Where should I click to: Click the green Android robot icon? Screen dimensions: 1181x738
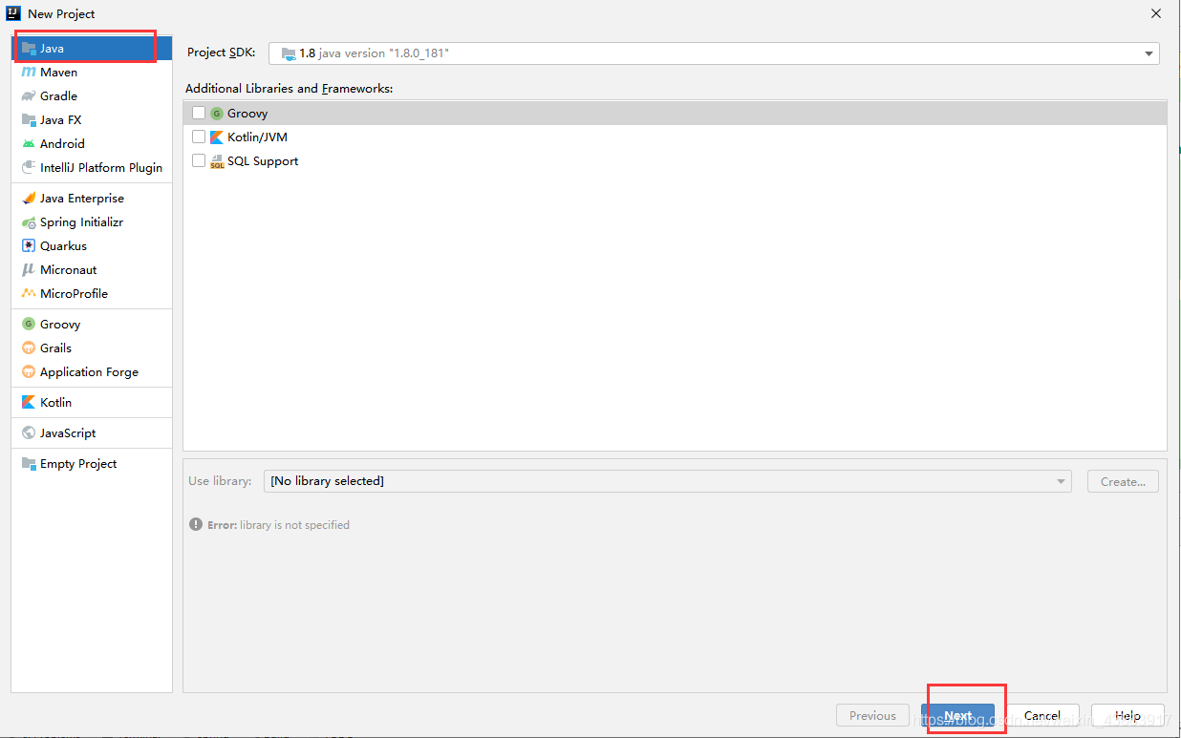pos(29,143)
